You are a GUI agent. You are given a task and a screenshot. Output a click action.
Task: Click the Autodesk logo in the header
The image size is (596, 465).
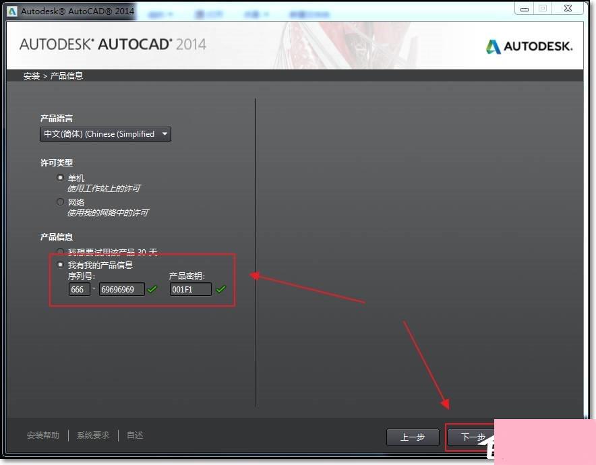pos(529,46)
